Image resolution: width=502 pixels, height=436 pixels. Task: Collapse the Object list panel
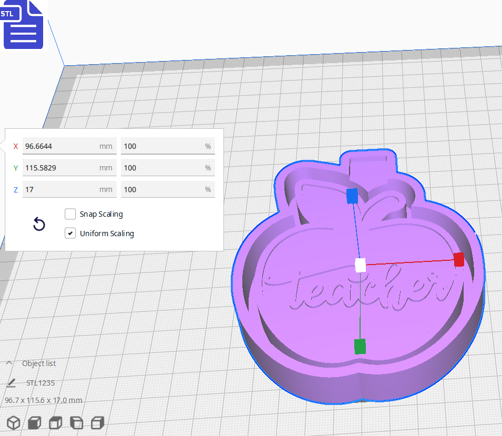[x=9, y=362]
